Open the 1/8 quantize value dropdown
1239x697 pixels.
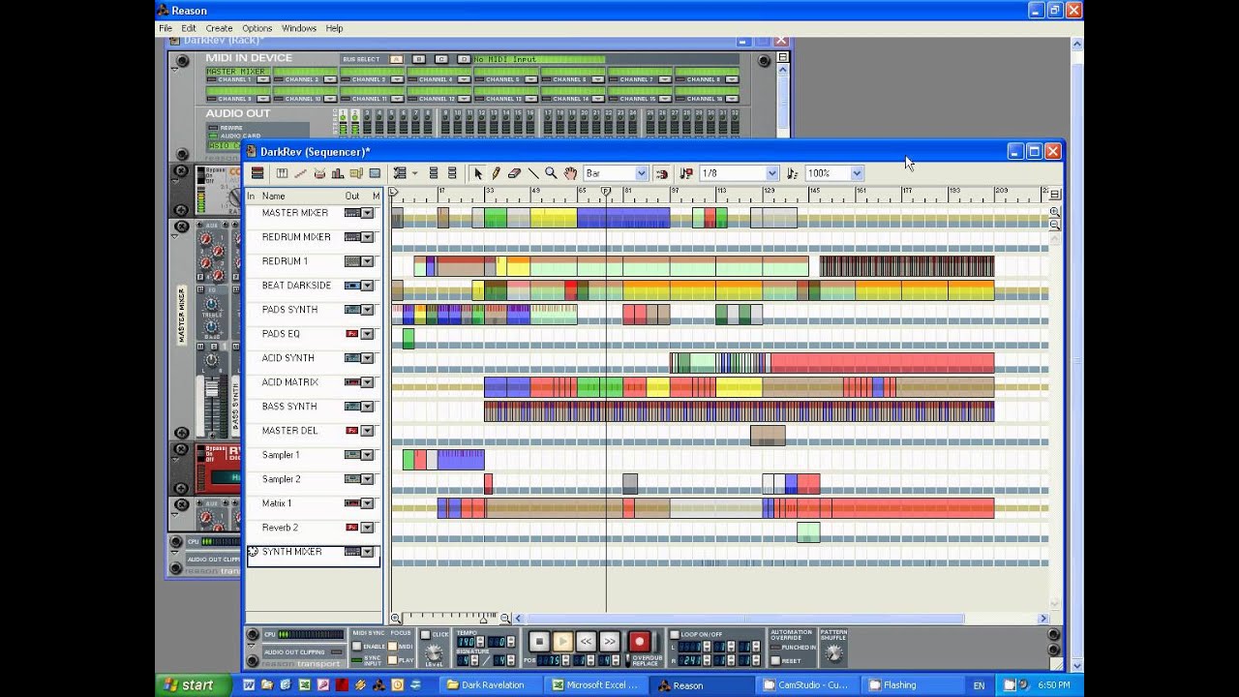point(771,173)
